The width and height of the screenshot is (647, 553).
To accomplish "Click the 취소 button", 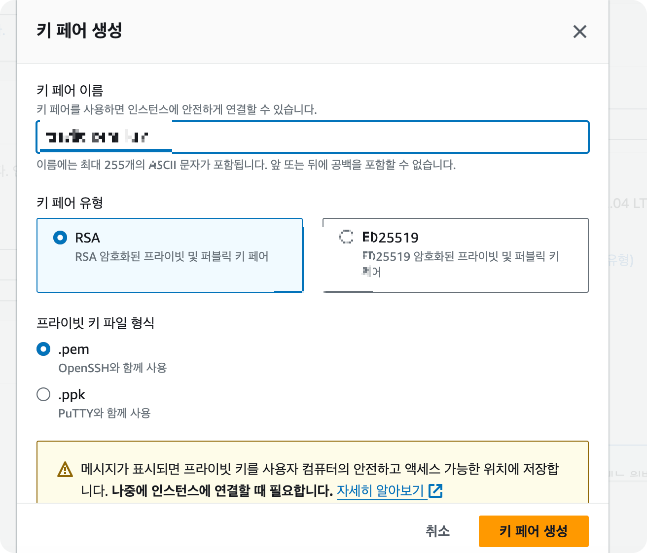I will tap(438, 531).
